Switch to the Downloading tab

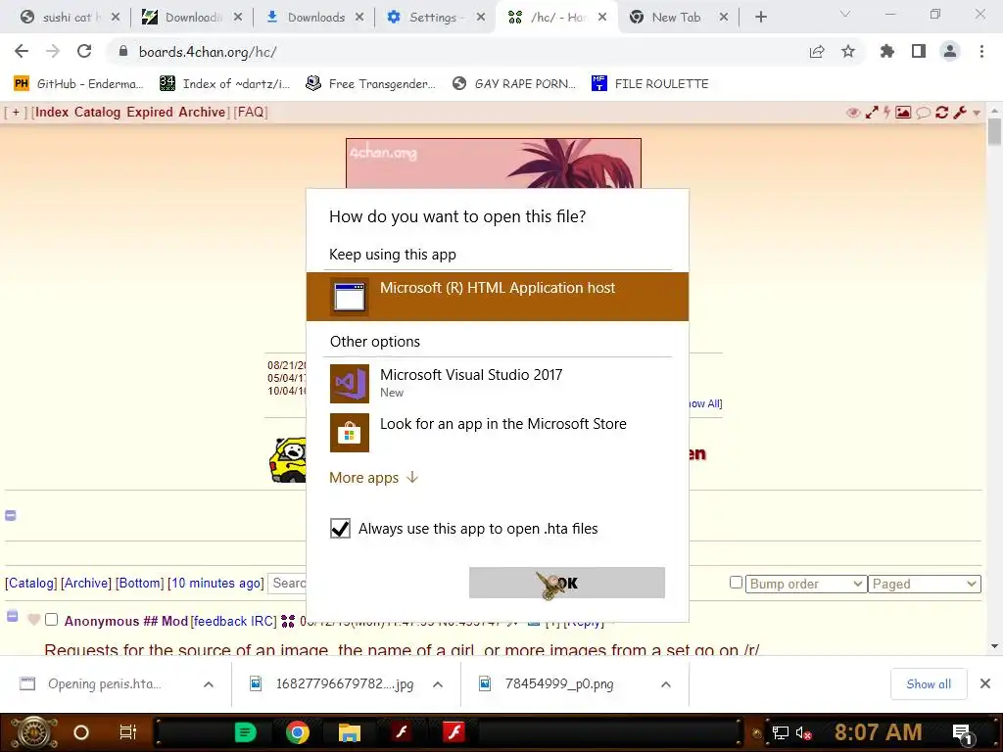(x=192, y=18)
